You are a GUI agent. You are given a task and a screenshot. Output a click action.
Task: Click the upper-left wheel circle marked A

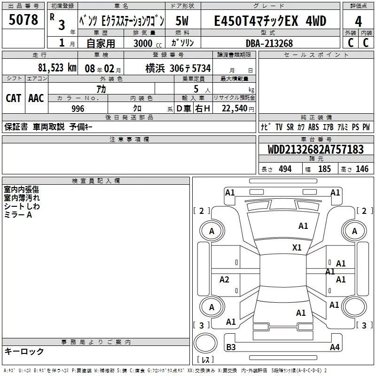[211, 231]
